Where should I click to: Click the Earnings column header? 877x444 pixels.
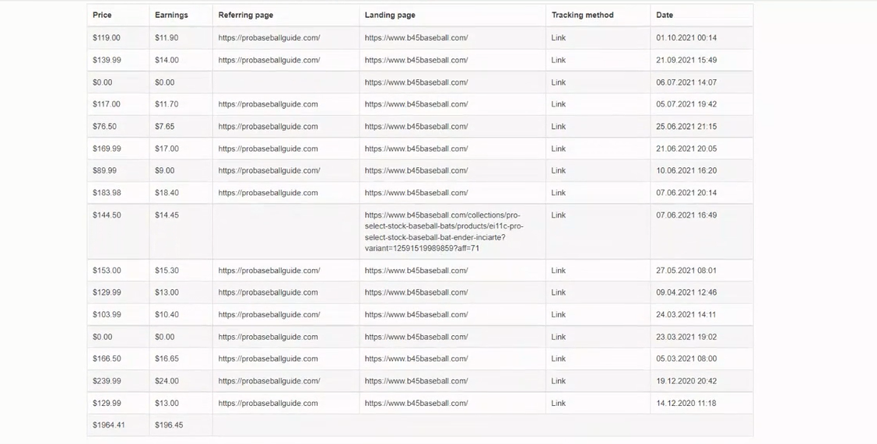[171, 15]
